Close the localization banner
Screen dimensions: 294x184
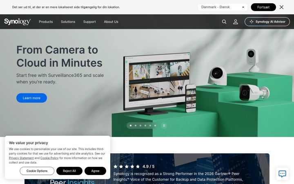click(281, 7)
